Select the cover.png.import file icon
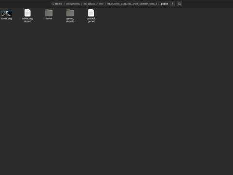 pos(28,13)
